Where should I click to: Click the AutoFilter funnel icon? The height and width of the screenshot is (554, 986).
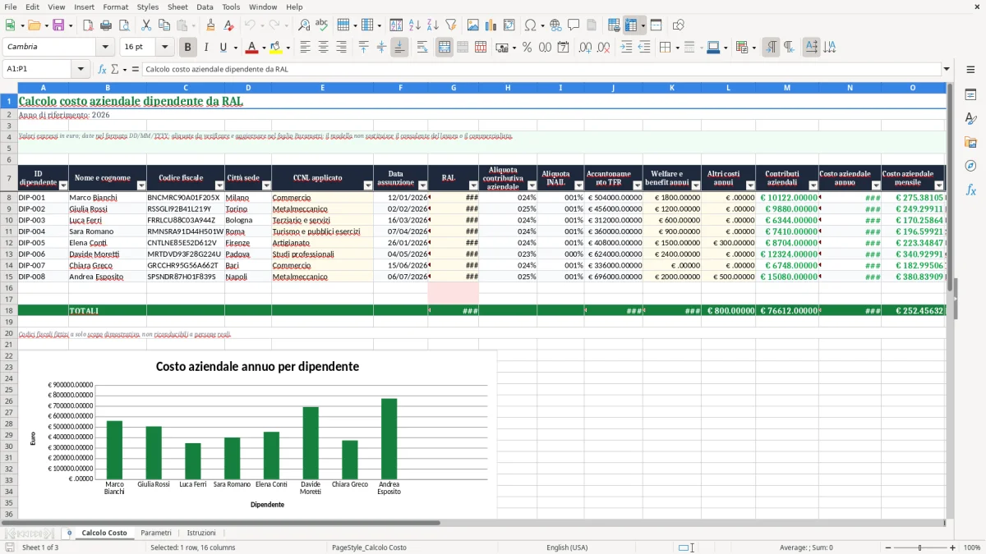(450, 25)
